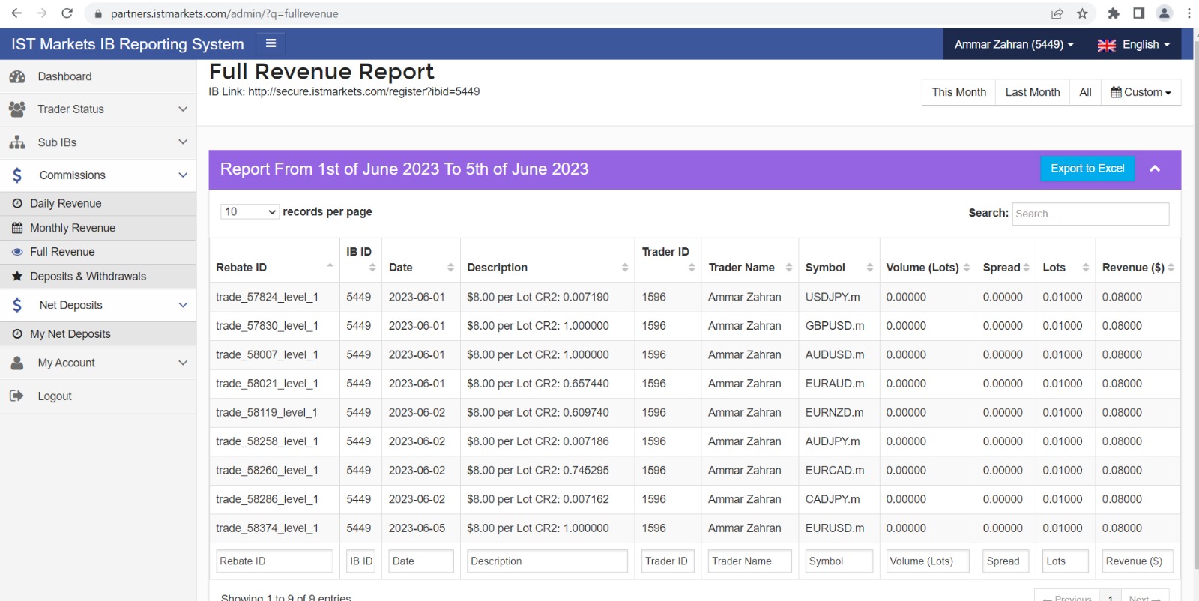Expand the My Account menu chevron

coord(183,363)
